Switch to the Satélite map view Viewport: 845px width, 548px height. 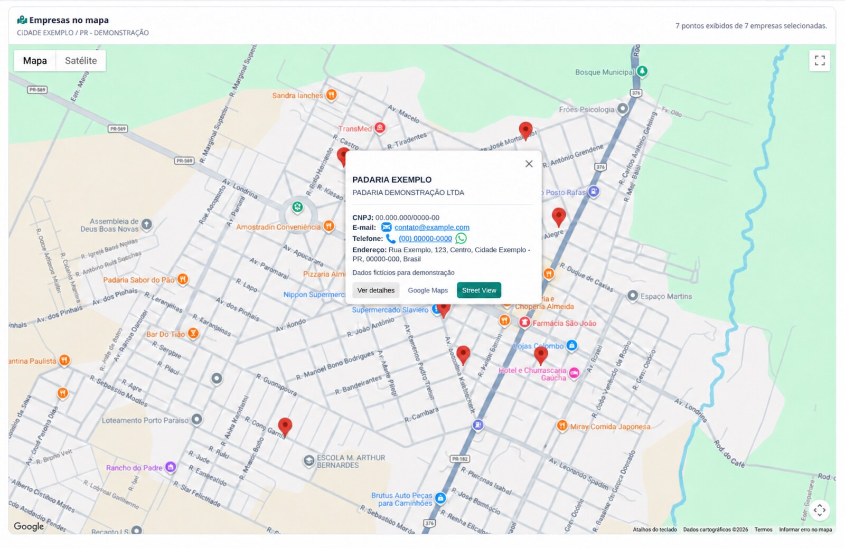81,61
